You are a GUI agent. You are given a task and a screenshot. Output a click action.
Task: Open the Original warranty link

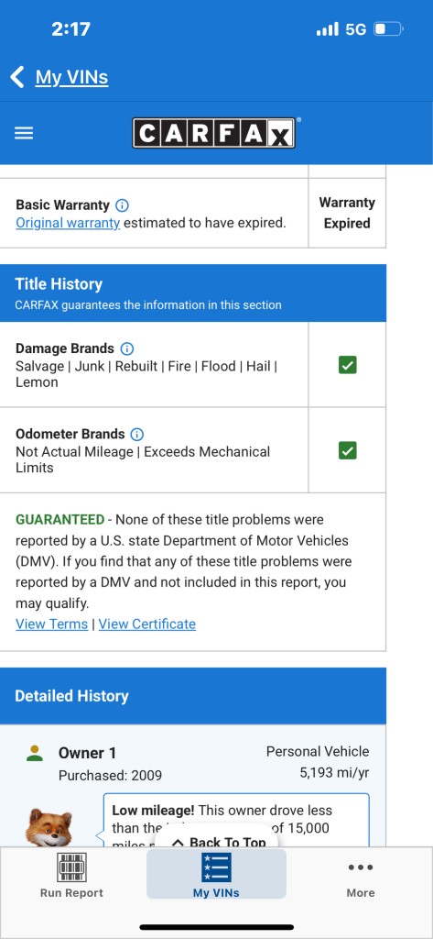(68, 223)
